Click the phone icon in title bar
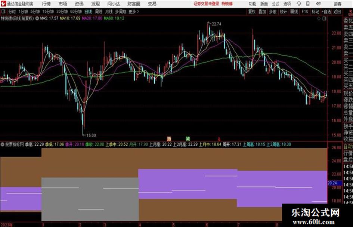 (x=308, y=4)
